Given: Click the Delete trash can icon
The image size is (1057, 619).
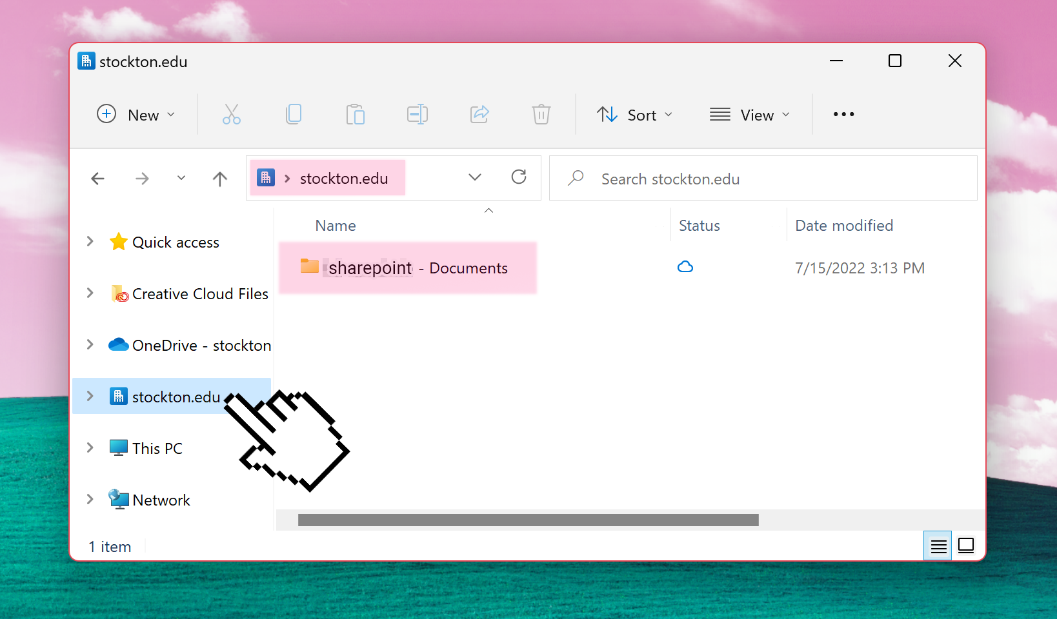Looking at the screenshot, I should click(x=541, y=114).
